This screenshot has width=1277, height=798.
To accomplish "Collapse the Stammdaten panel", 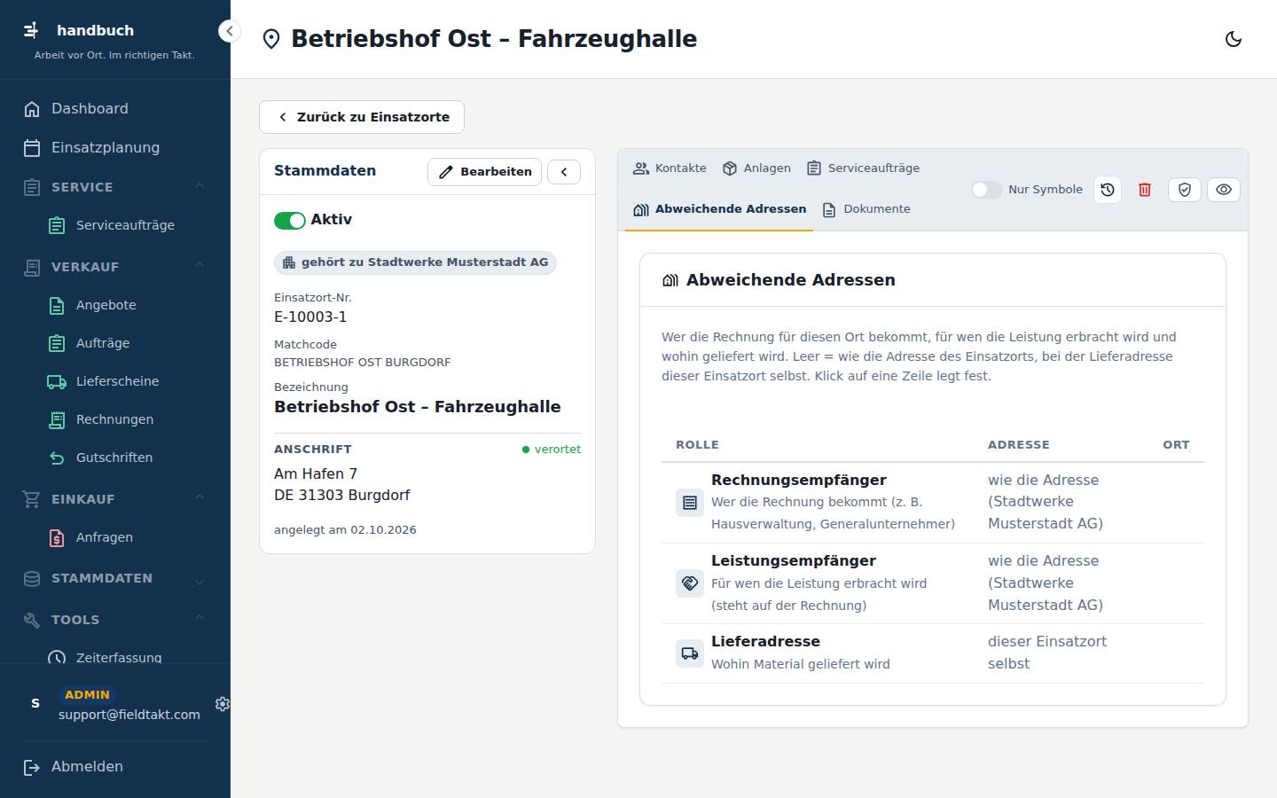I will (x=564, y=172).
